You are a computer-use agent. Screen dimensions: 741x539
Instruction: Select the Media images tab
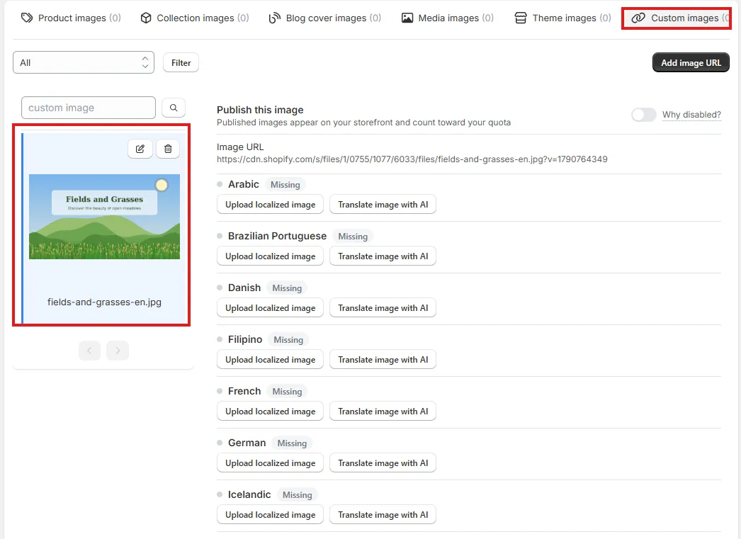(448, 18)
